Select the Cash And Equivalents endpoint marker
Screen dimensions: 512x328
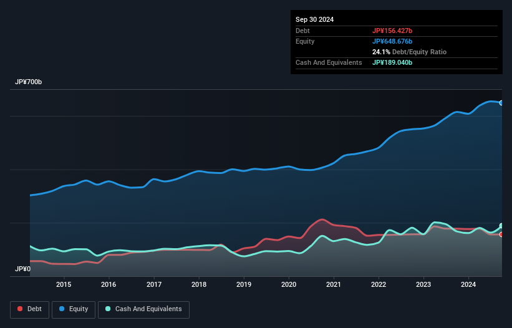click(x=501, y=226)
